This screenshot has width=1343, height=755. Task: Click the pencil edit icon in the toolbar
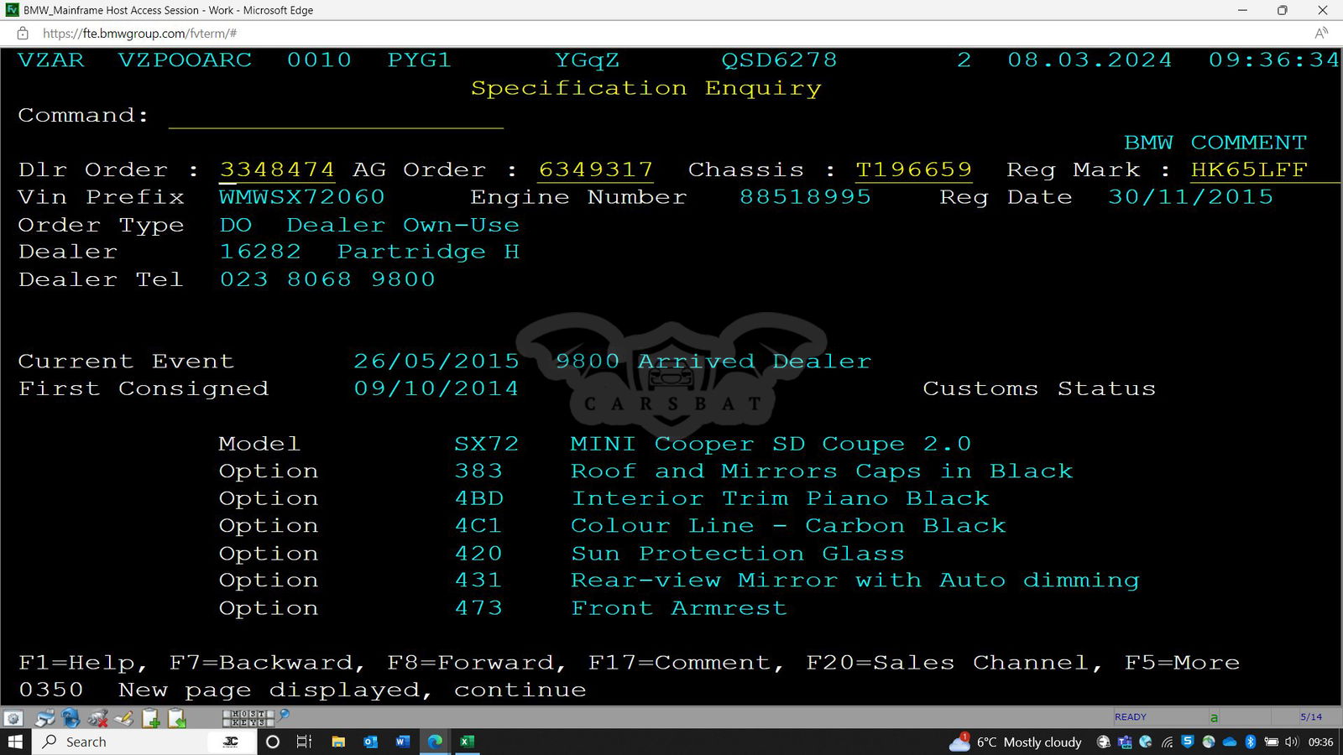(124, 718)
